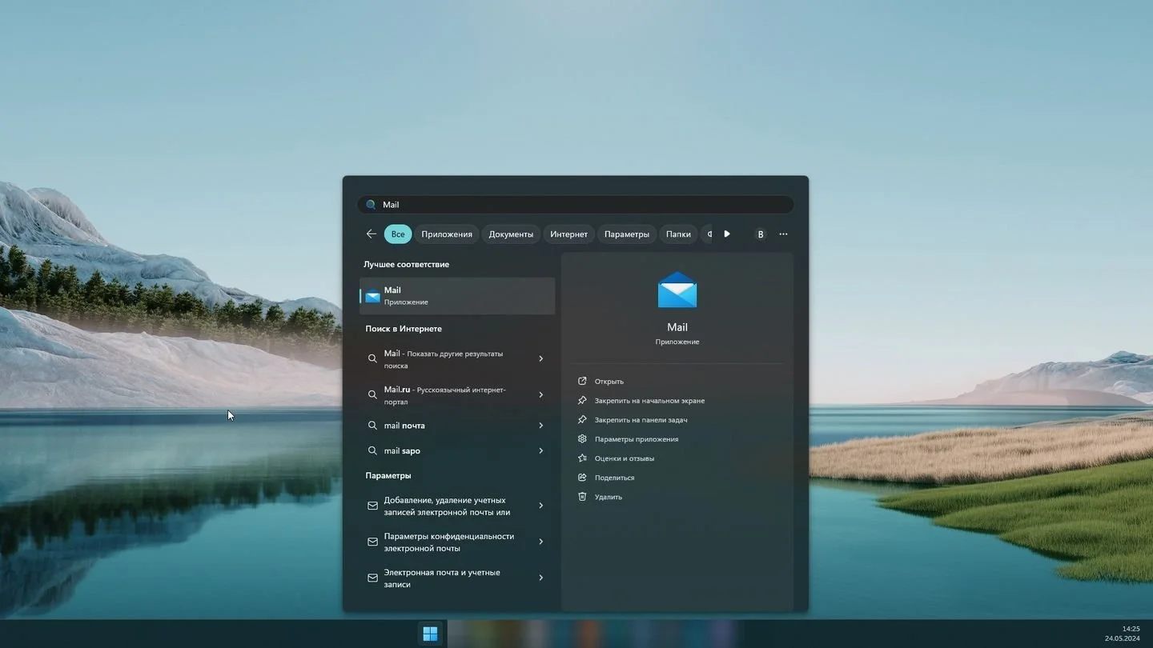Open Оценки и отзывы

(x=625, y=458)
